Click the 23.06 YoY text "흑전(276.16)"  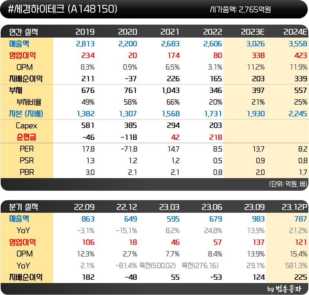[200, 266]
